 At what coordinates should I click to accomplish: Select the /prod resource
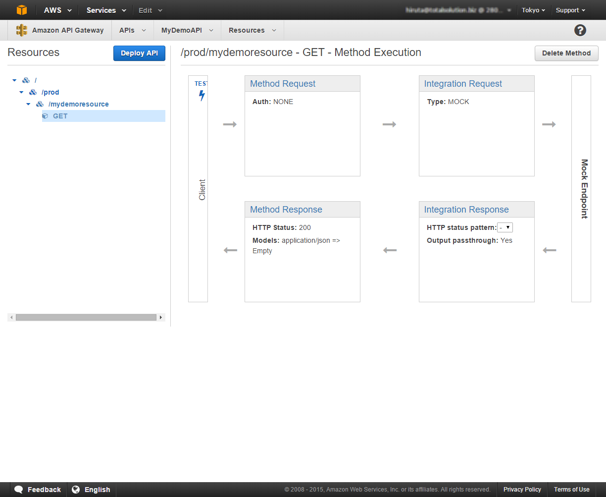(x=50, y=92)
